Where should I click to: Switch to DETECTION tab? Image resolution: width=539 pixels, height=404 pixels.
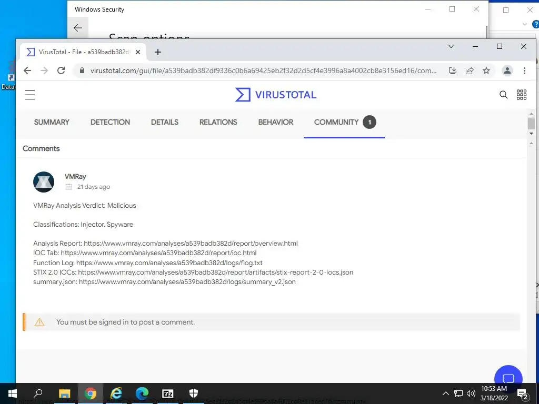tap(110, 122)
